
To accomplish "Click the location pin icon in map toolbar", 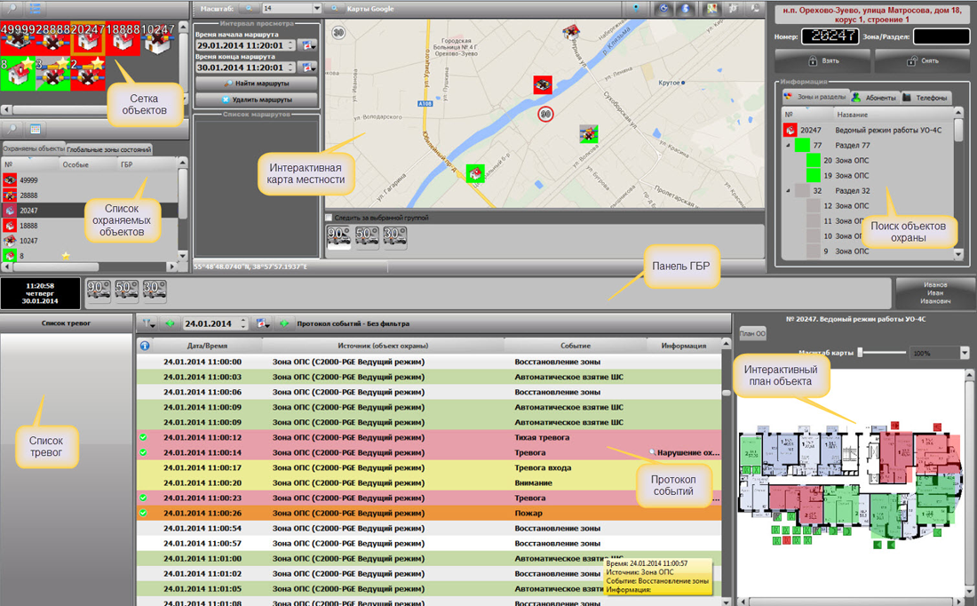I will pos(637,8).
